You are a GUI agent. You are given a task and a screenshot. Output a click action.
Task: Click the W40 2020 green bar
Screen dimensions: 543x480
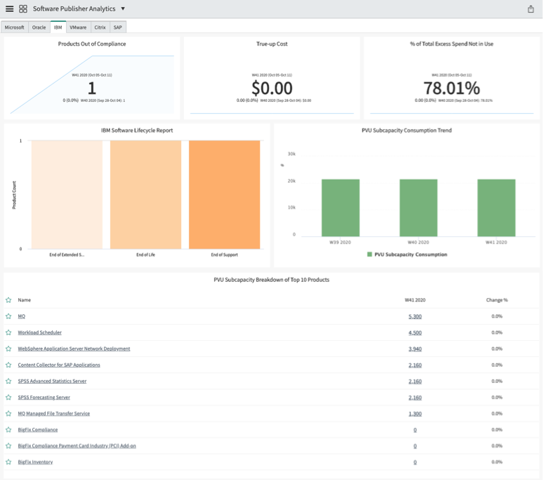click(419, 208)
